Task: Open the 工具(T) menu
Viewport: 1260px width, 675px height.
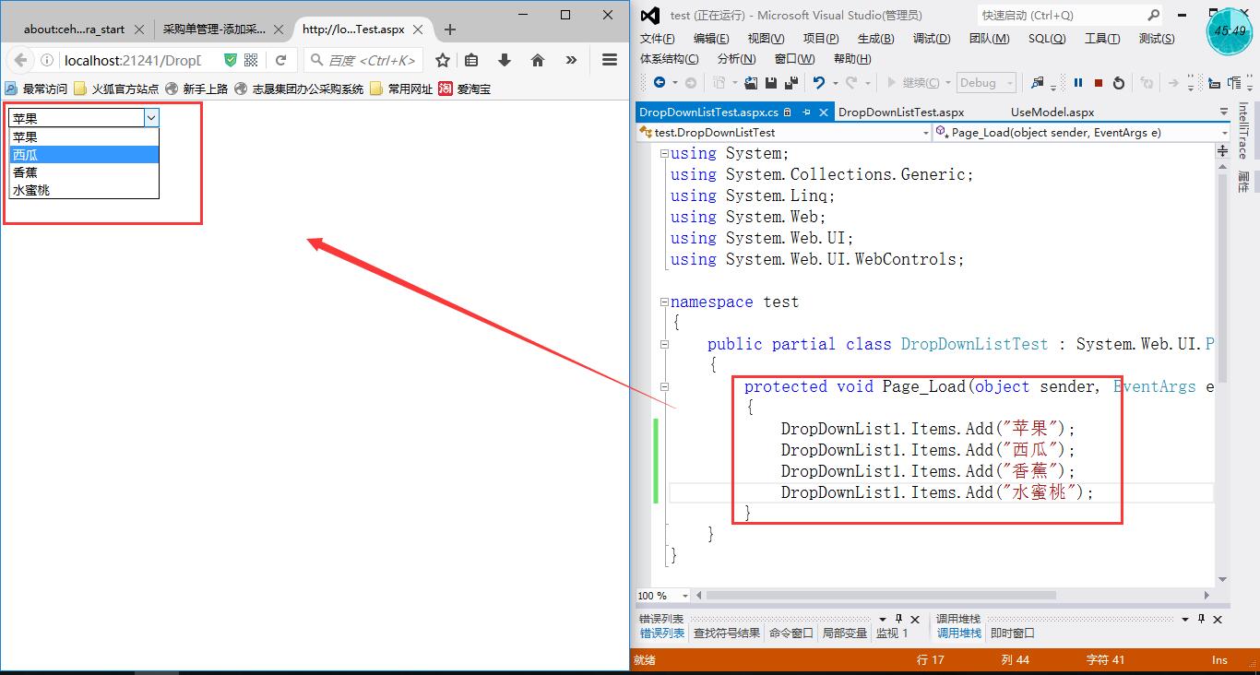Action: click(x=1102, y=38)
